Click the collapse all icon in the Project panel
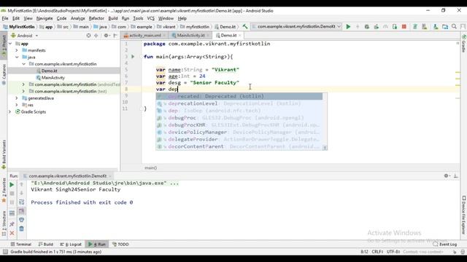Image resolution: width=467 pixels, height=262 pixels. pyautogui.click(x=96, y=36)
